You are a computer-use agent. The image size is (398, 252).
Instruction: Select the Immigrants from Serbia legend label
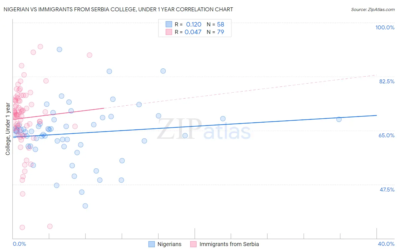(229, 244)
